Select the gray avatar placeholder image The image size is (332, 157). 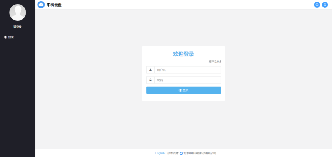pos(18,12)
